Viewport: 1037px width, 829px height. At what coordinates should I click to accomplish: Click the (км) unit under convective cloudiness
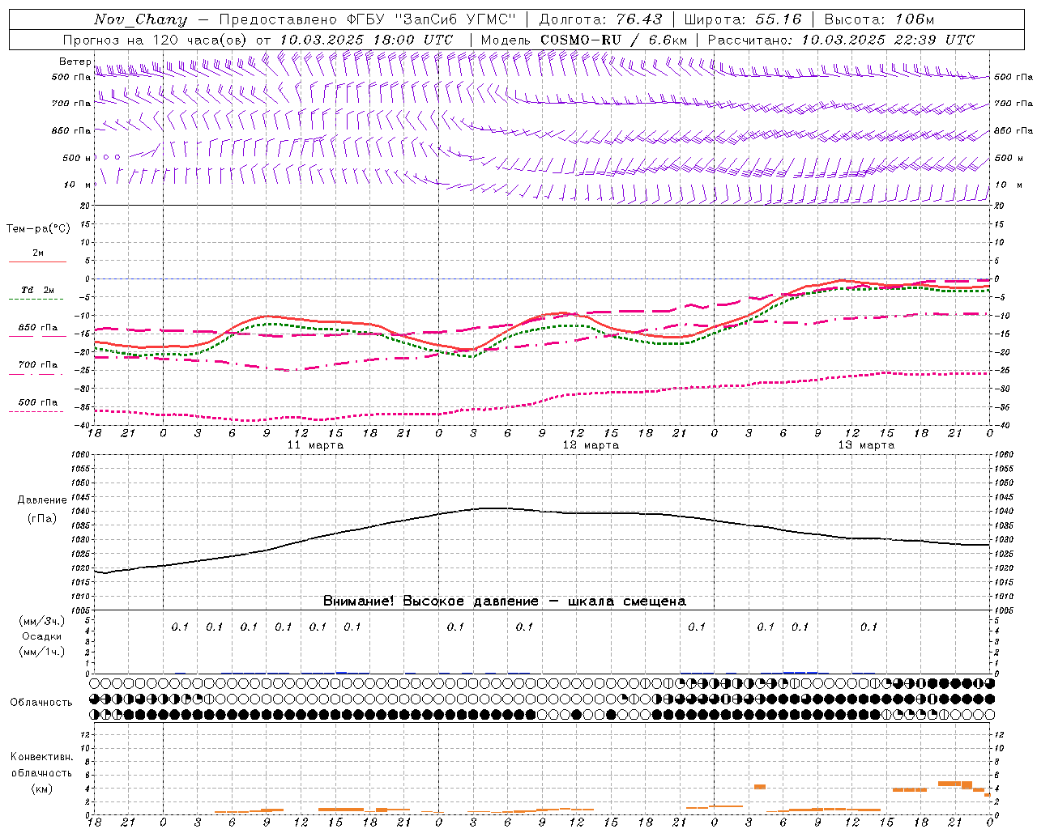pos(42,789)
